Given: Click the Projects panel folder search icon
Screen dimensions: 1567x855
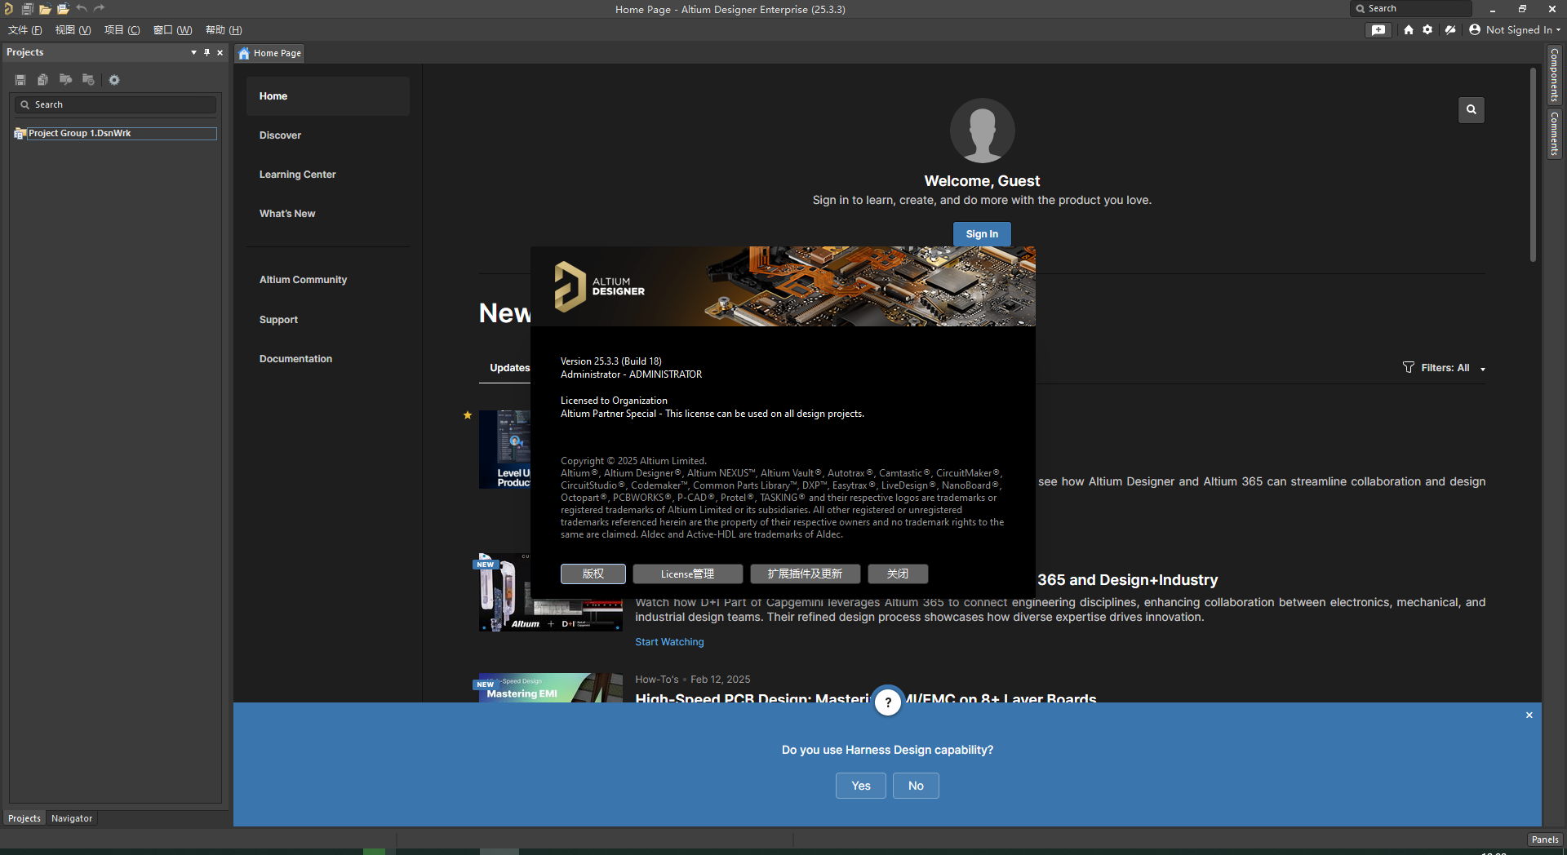Looking at the screenshot, I should [x=65, y=80].
